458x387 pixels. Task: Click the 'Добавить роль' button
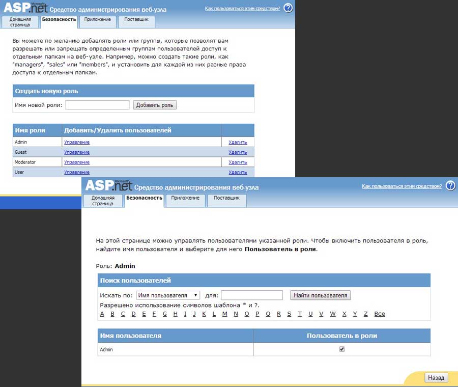click(x=155, y=105)
